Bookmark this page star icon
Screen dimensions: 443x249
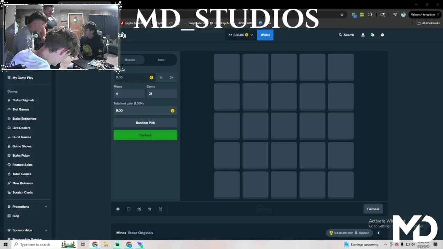(x=342, y=15)
